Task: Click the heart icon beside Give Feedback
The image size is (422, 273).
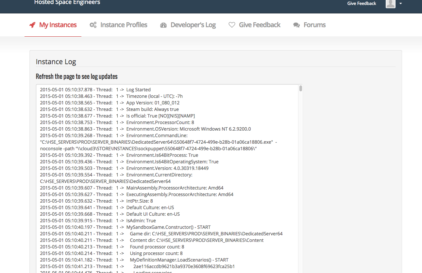Action: [232, 25]
